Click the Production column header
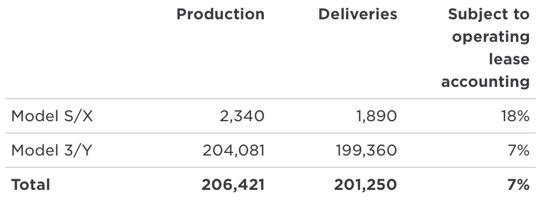545x221 pixels. 220,14
